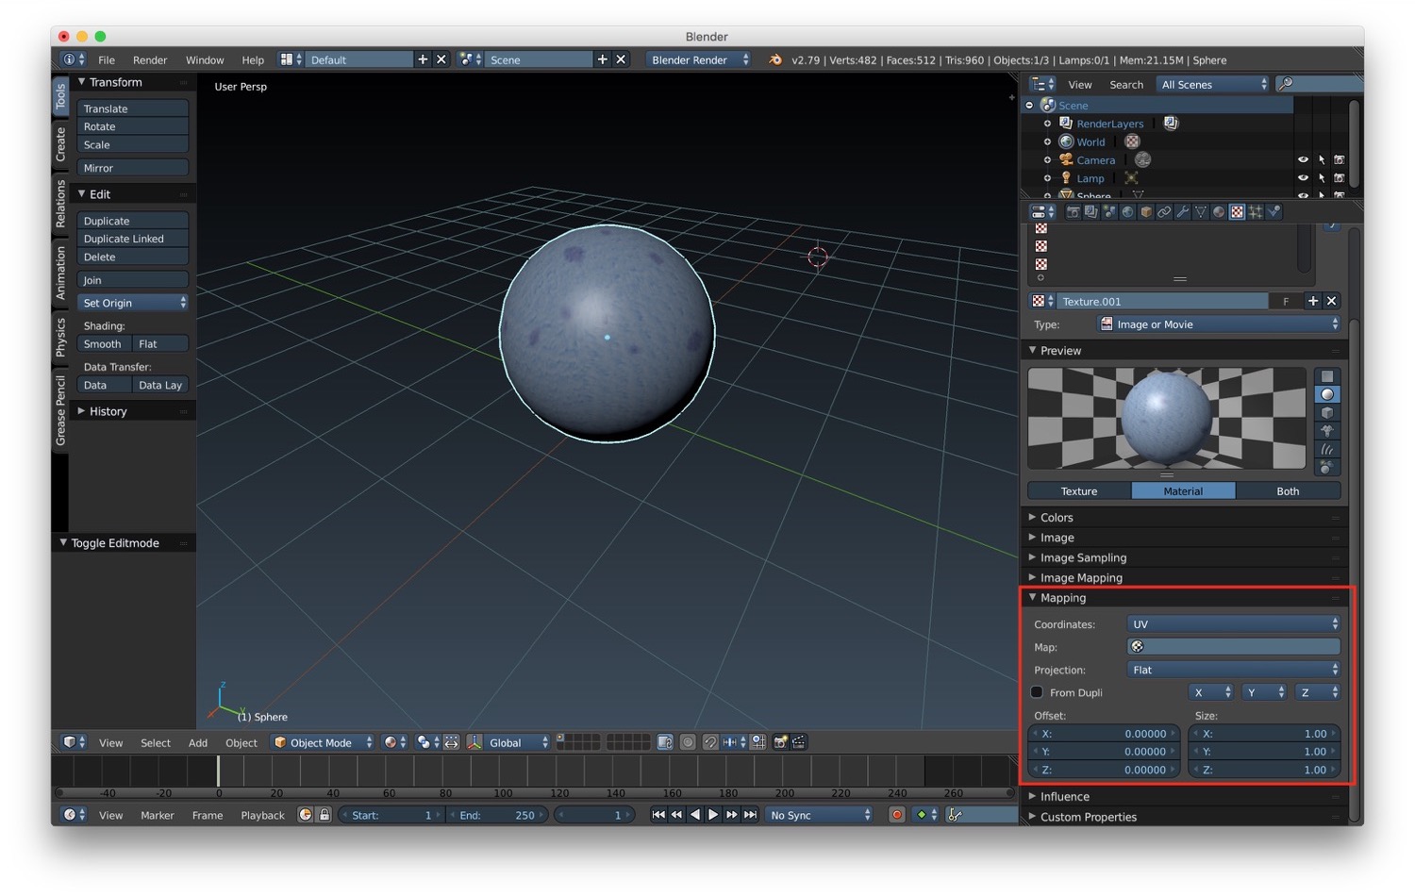Open the Scene properties tab
Image resolution: width=1415 pixels, height=896 pixels.
1108,212
